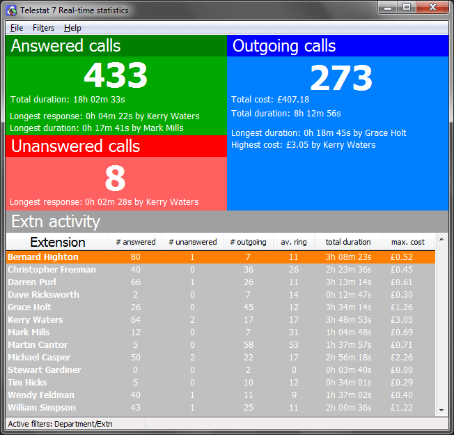Viewport: 454px width, 435px height.
Task: Click Tim Hicks max cost £0.29
Action: [402, 383]
